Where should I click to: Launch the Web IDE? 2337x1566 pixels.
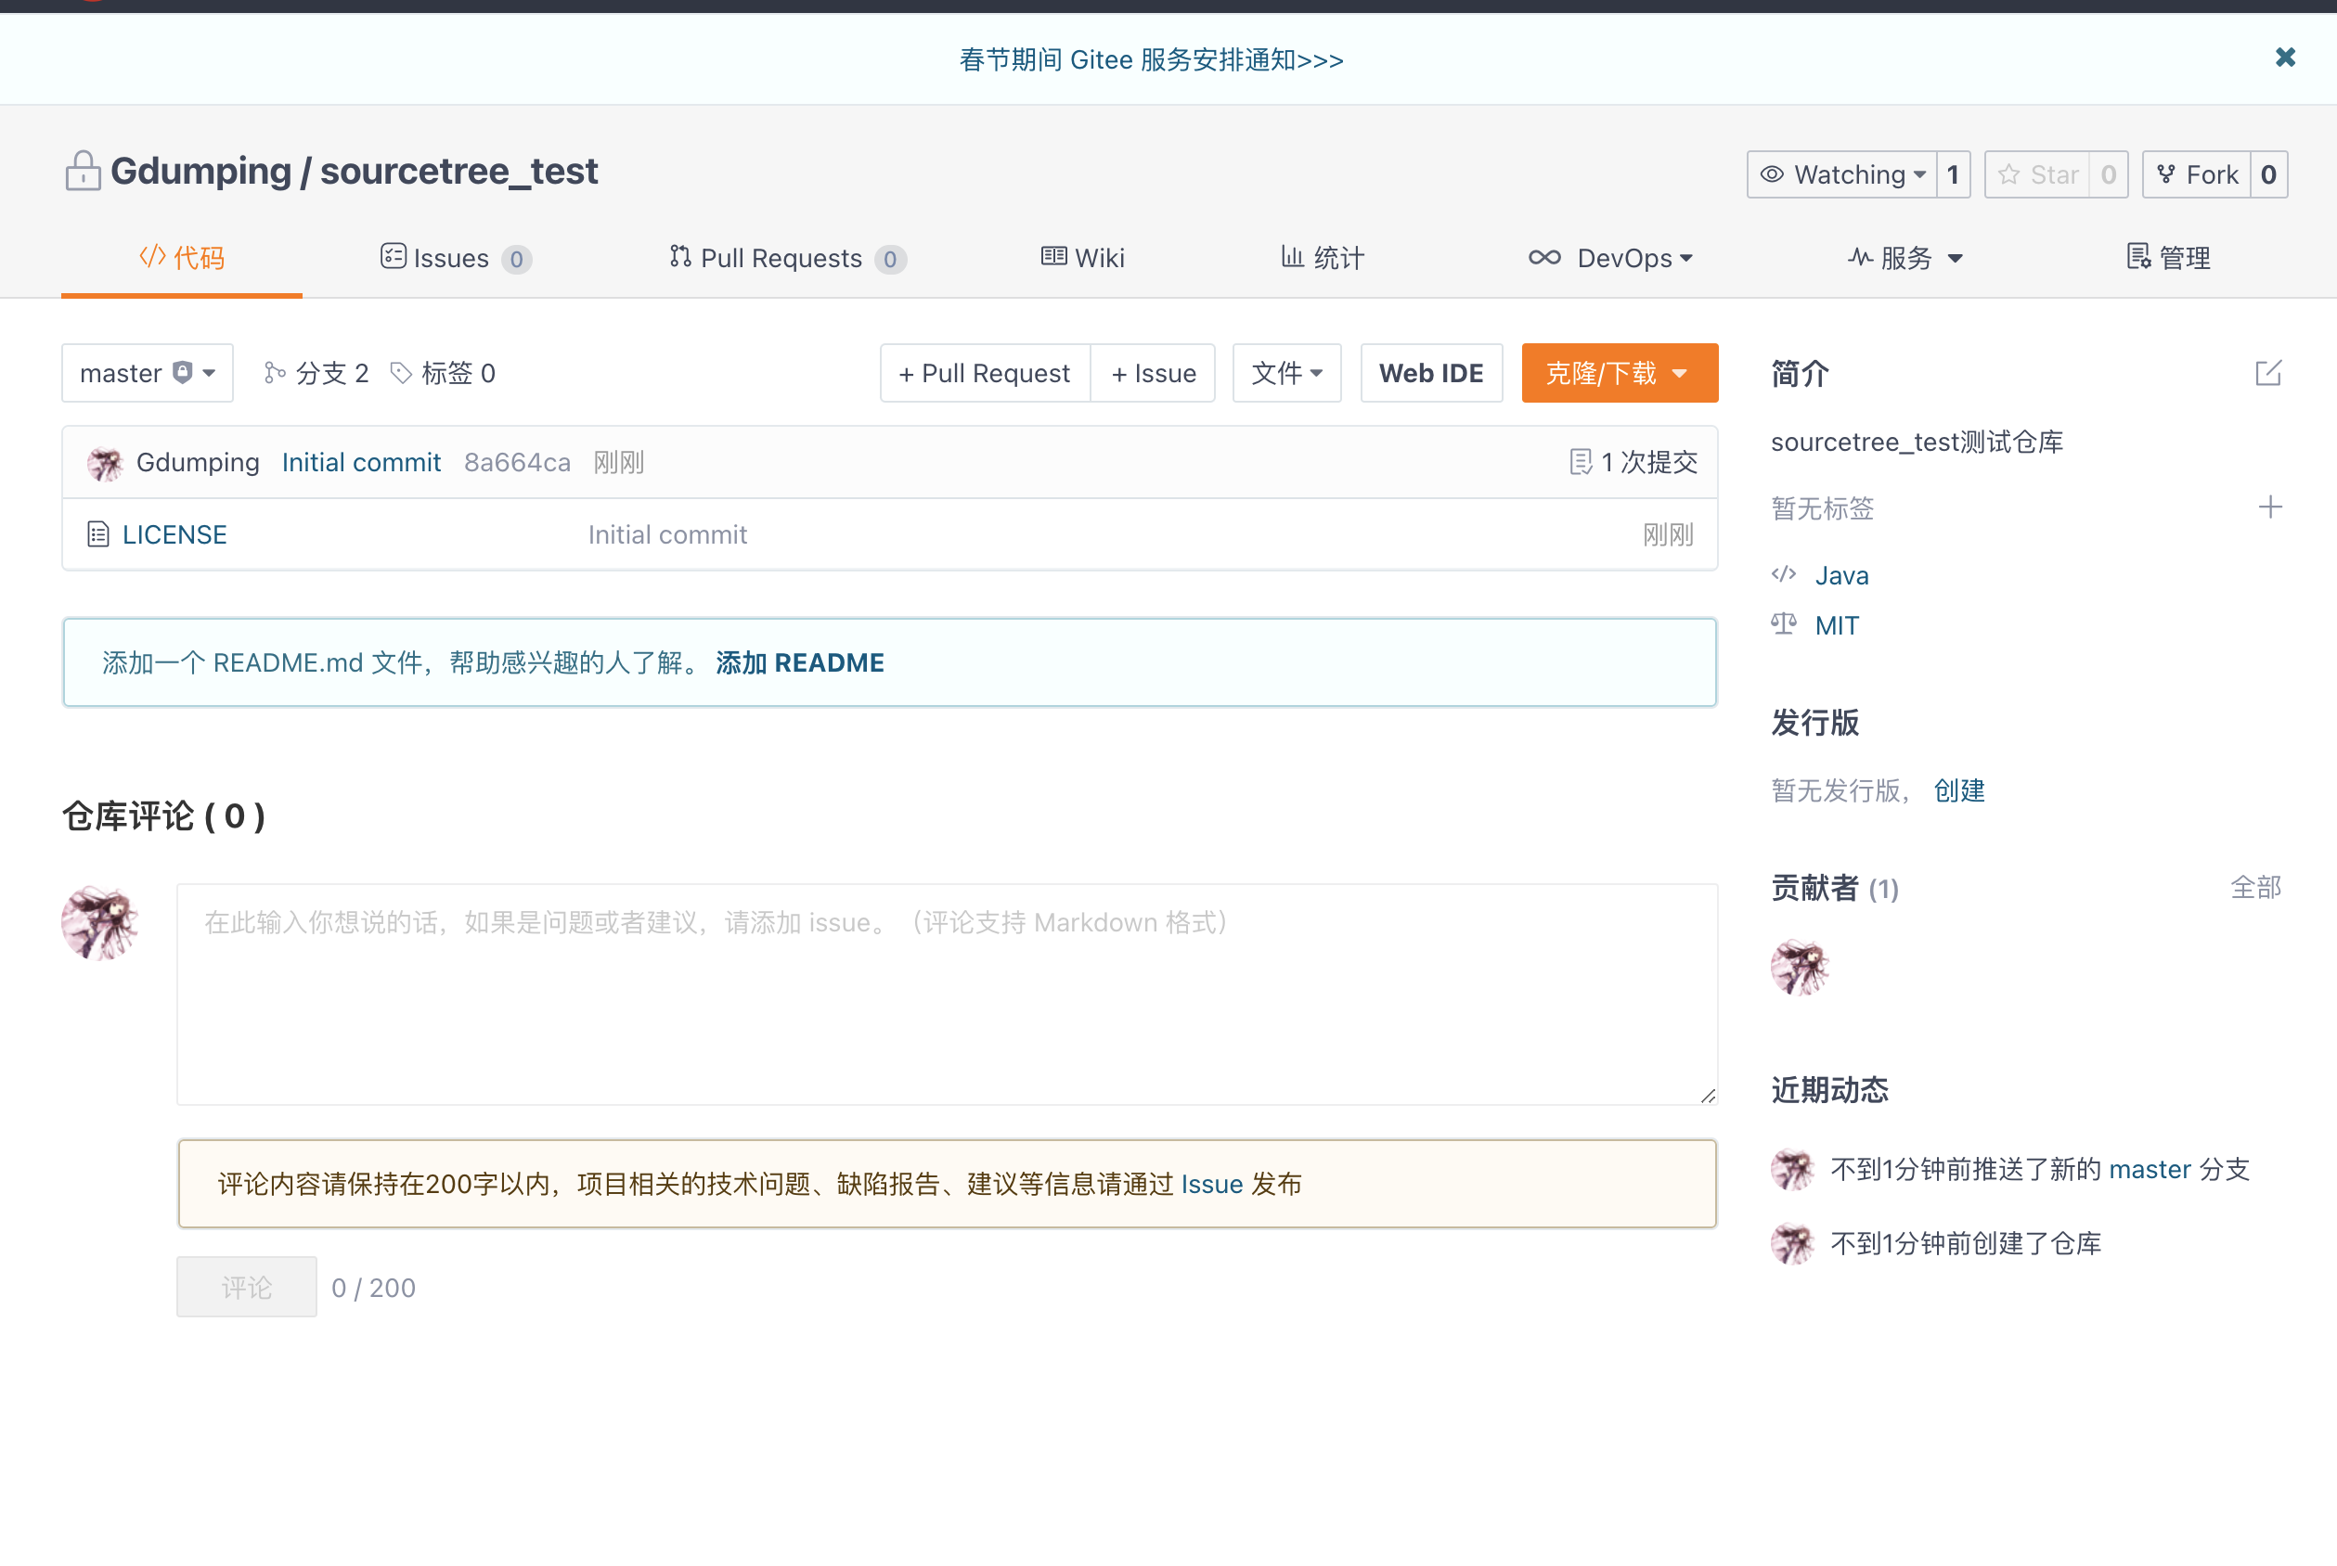coord(1431,373)
